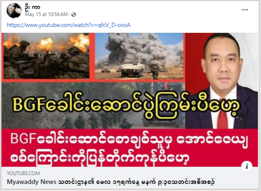Click the portrait of the man in the suit

pos(223,81)
